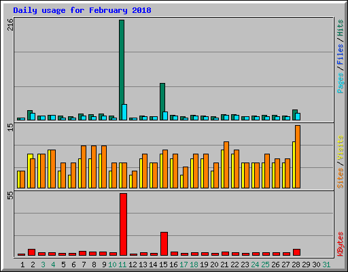The width and height of the screenshot is (348, 272).
Task: Click the orange visits bar for day 7
Action: (84, 167)
